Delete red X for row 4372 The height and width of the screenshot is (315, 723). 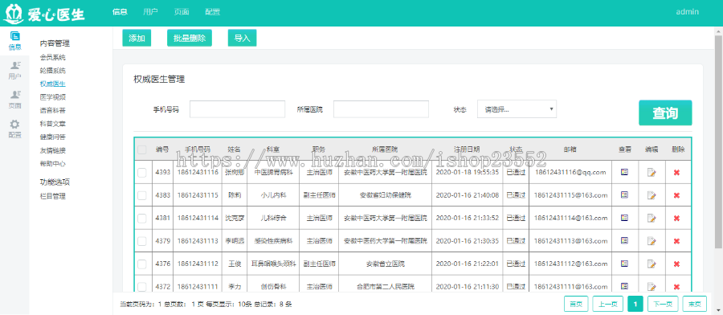click(676, 287)
